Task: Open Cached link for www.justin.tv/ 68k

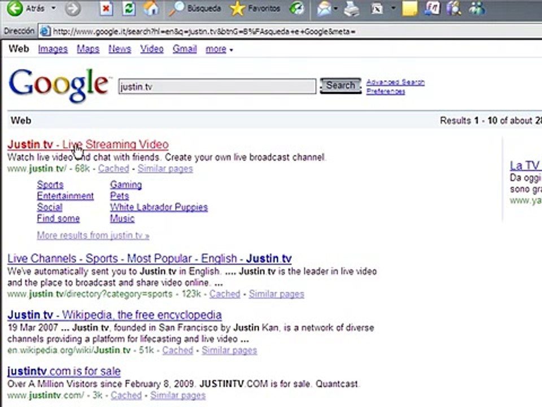Action: click(113, 168)
